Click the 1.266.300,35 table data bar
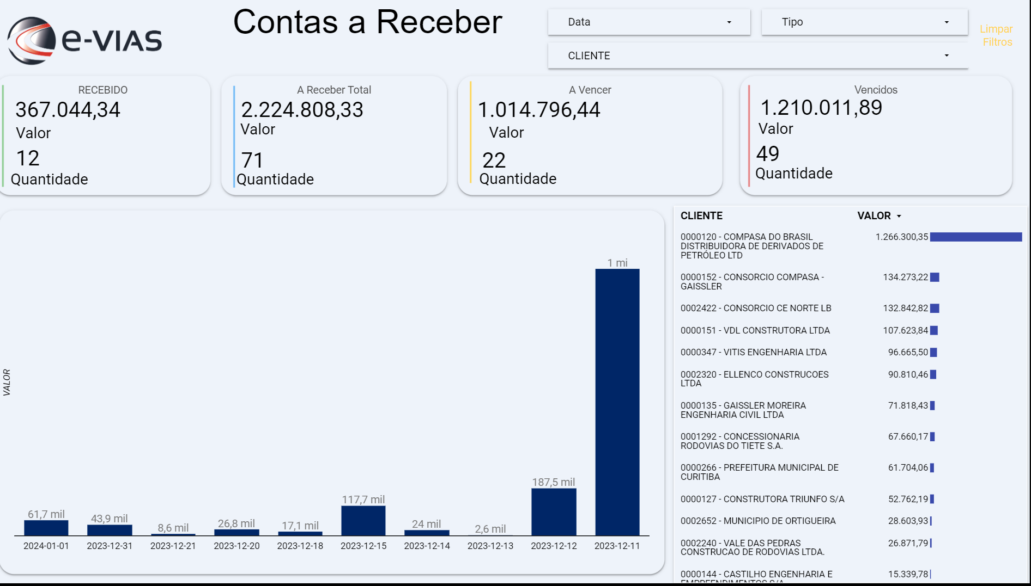Image resolution: width=1031 pixels, height=586 pixels. click(976, 237)
